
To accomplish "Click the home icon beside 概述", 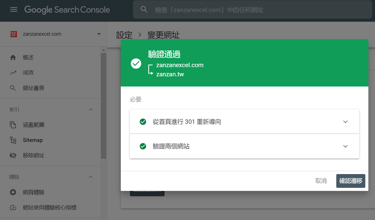I will 13,57.
